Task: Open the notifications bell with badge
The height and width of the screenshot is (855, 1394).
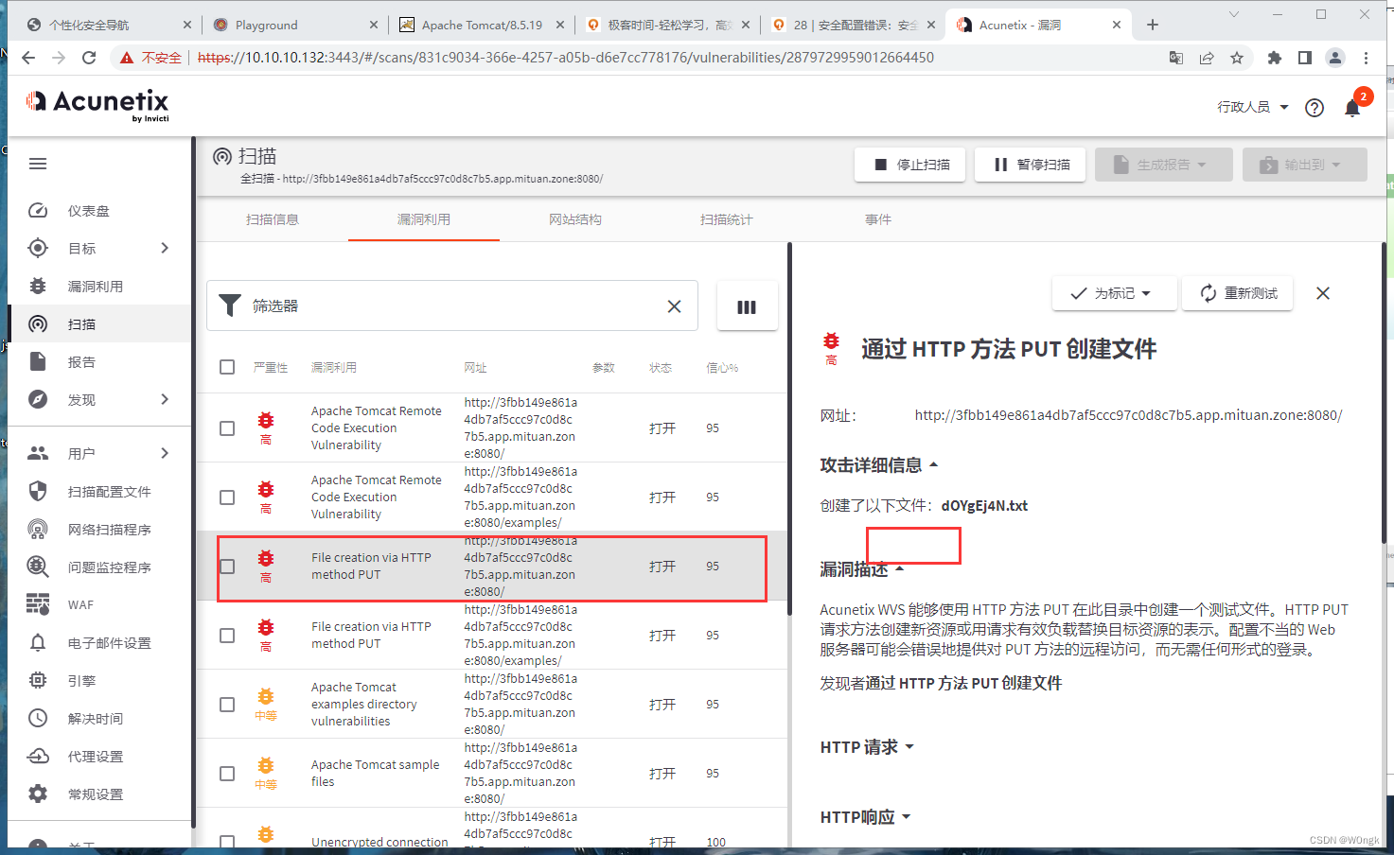Action: pos(1353,107)
